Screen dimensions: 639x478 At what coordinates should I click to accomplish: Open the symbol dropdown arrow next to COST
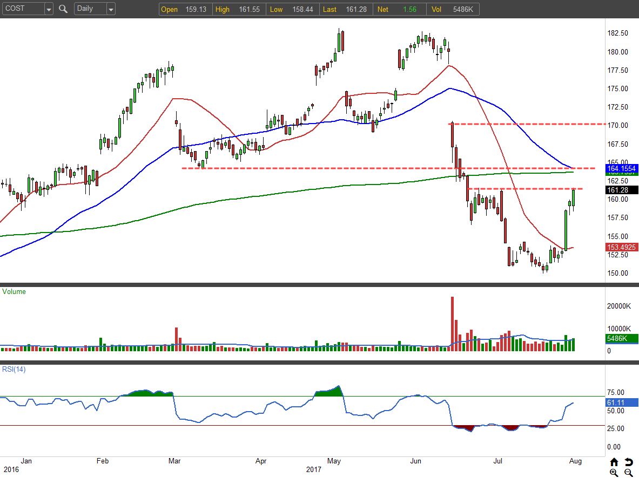(x=49, y=9)
